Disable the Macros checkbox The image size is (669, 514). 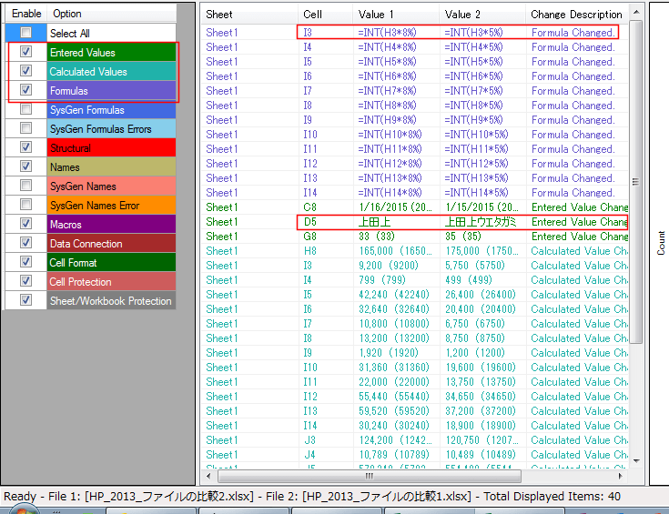tap(25, 225)
